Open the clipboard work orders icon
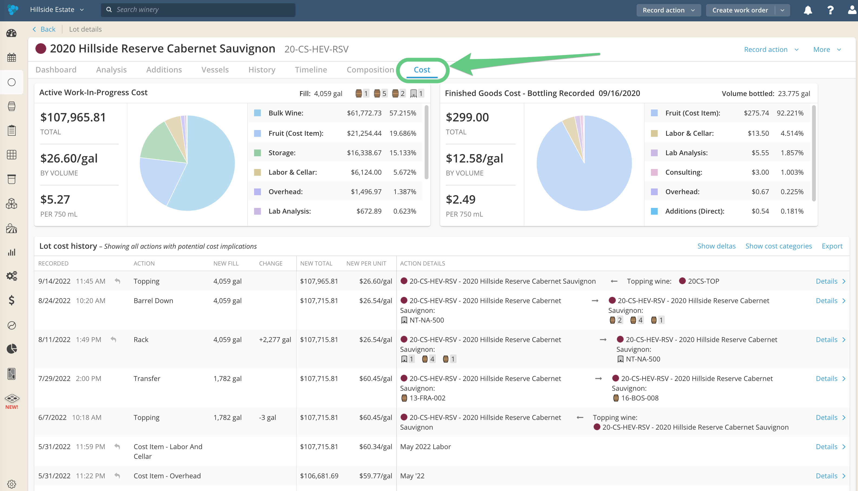 [x=11, y=131]
